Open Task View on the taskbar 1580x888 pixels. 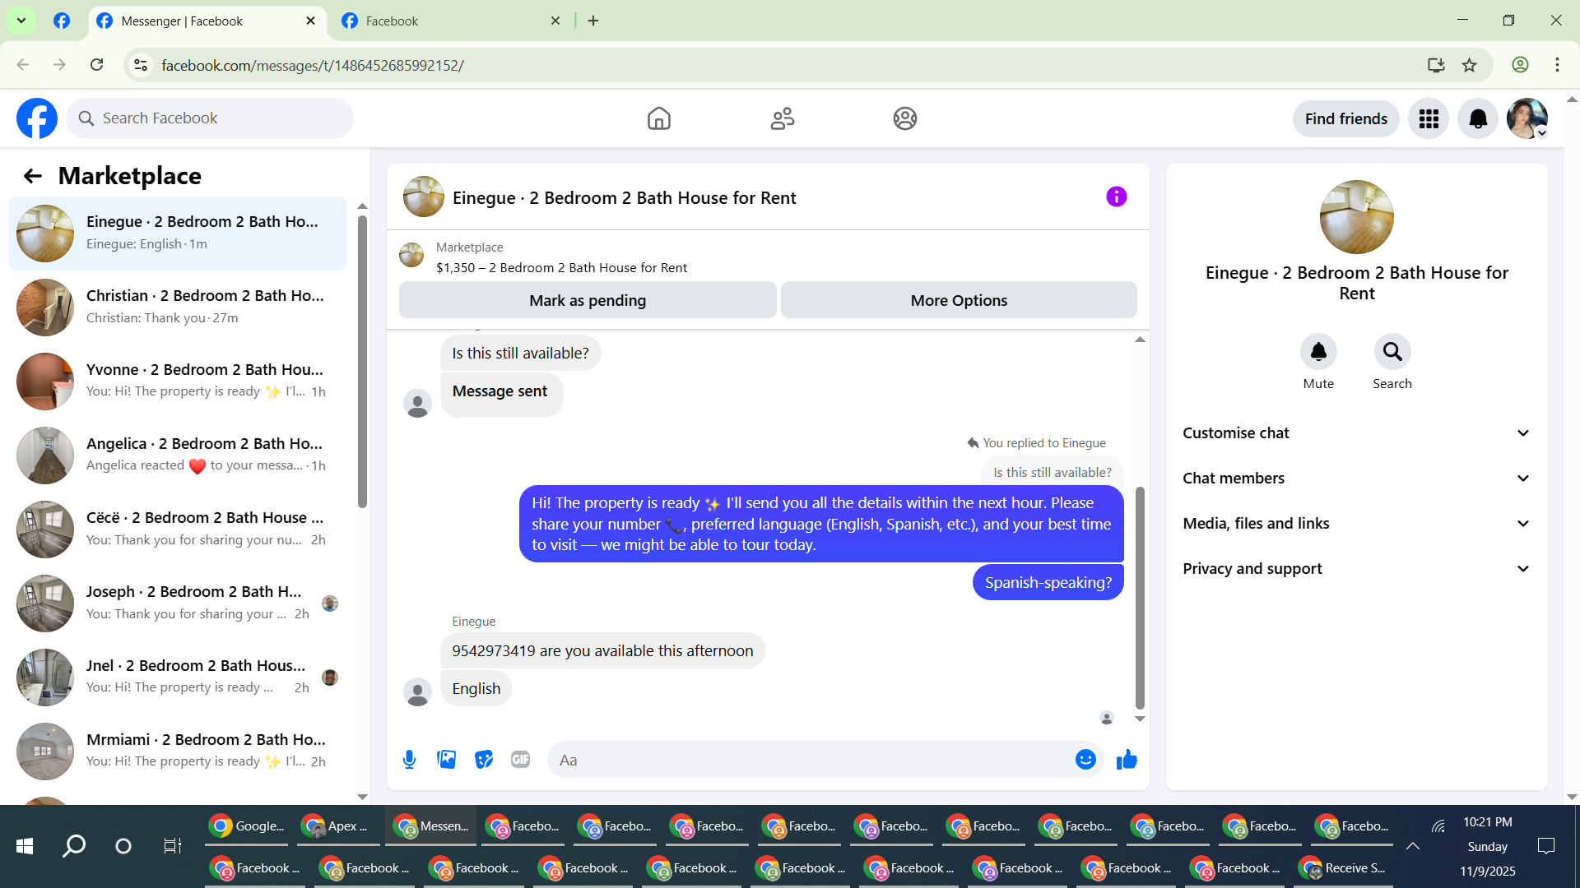tap(173, 846)
